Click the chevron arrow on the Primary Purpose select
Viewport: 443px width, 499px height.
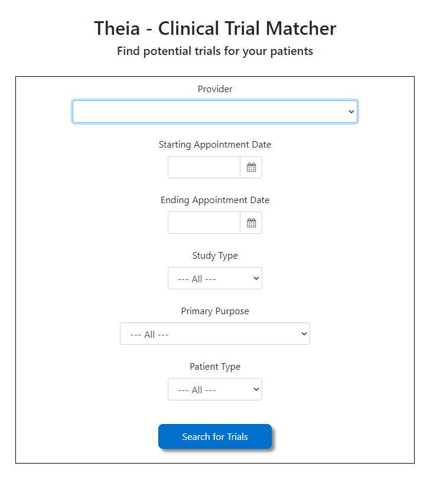pos(304,334)
